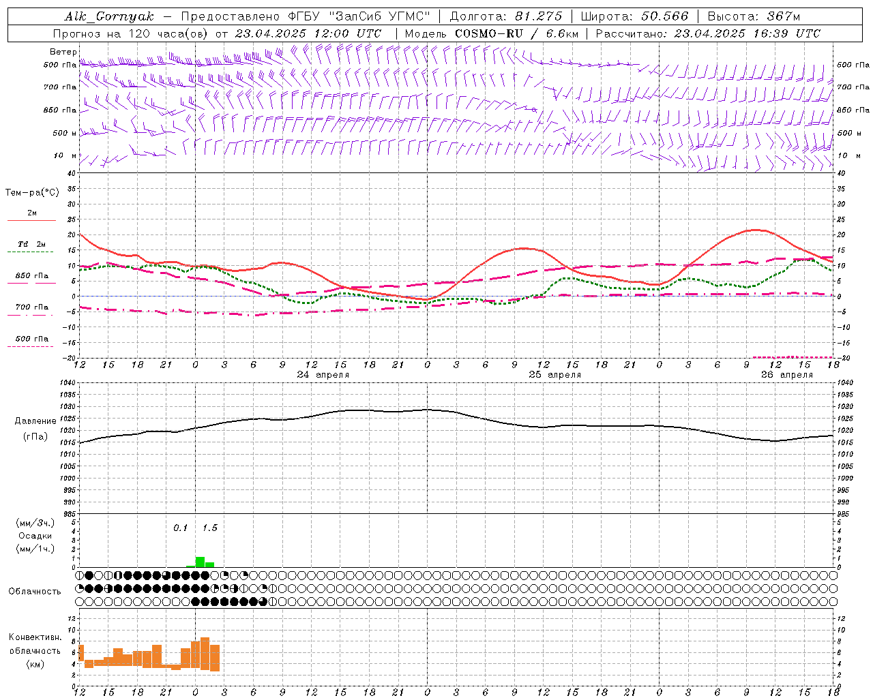Click the model name COSMO-RU / 6.6км
The image size is (873, 698).
click(517, 33)
